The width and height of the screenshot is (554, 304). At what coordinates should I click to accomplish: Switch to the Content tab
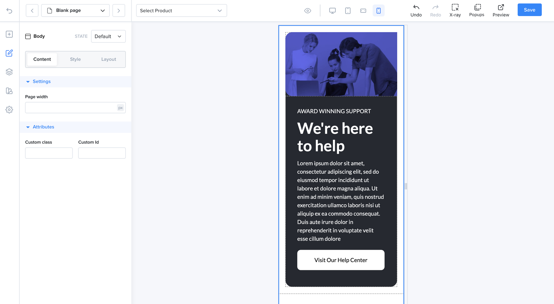tap(42, 59)
